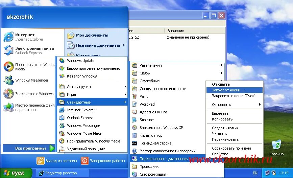Image resolution: width=293 pixels, height=178 pixels.
Task: Open Мои документы folder icon
Action: 71,35
